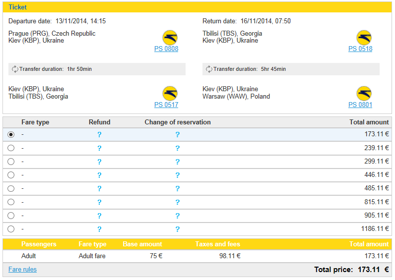Click Change of reservation help for 239.11 € fare

178,148
